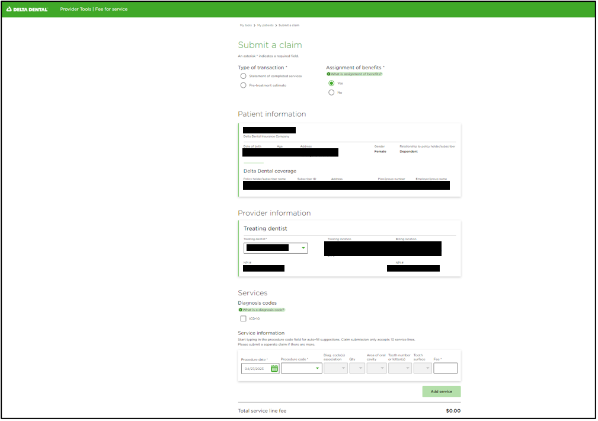The image size is (598, 421).
Task: Expand the Procedure code dropdown
Action: (302, 368)
